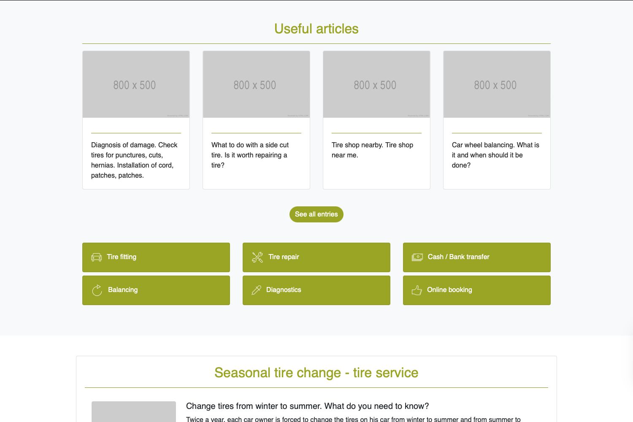This screenshot has height=422, width=633.
Task: Open the Tire shop near me link
Action: [372, 150]
